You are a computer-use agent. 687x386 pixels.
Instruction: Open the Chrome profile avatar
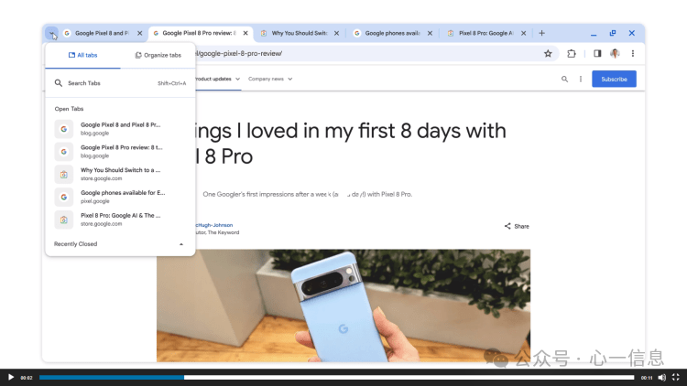tap(615, 53)
